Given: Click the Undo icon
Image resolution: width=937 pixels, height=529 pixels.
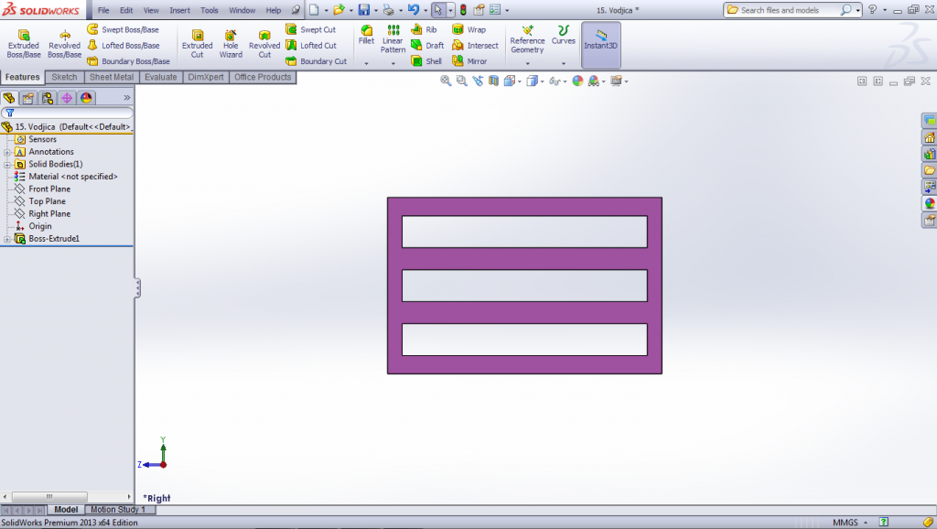Looking at the screenshot, I should (414, 9).
